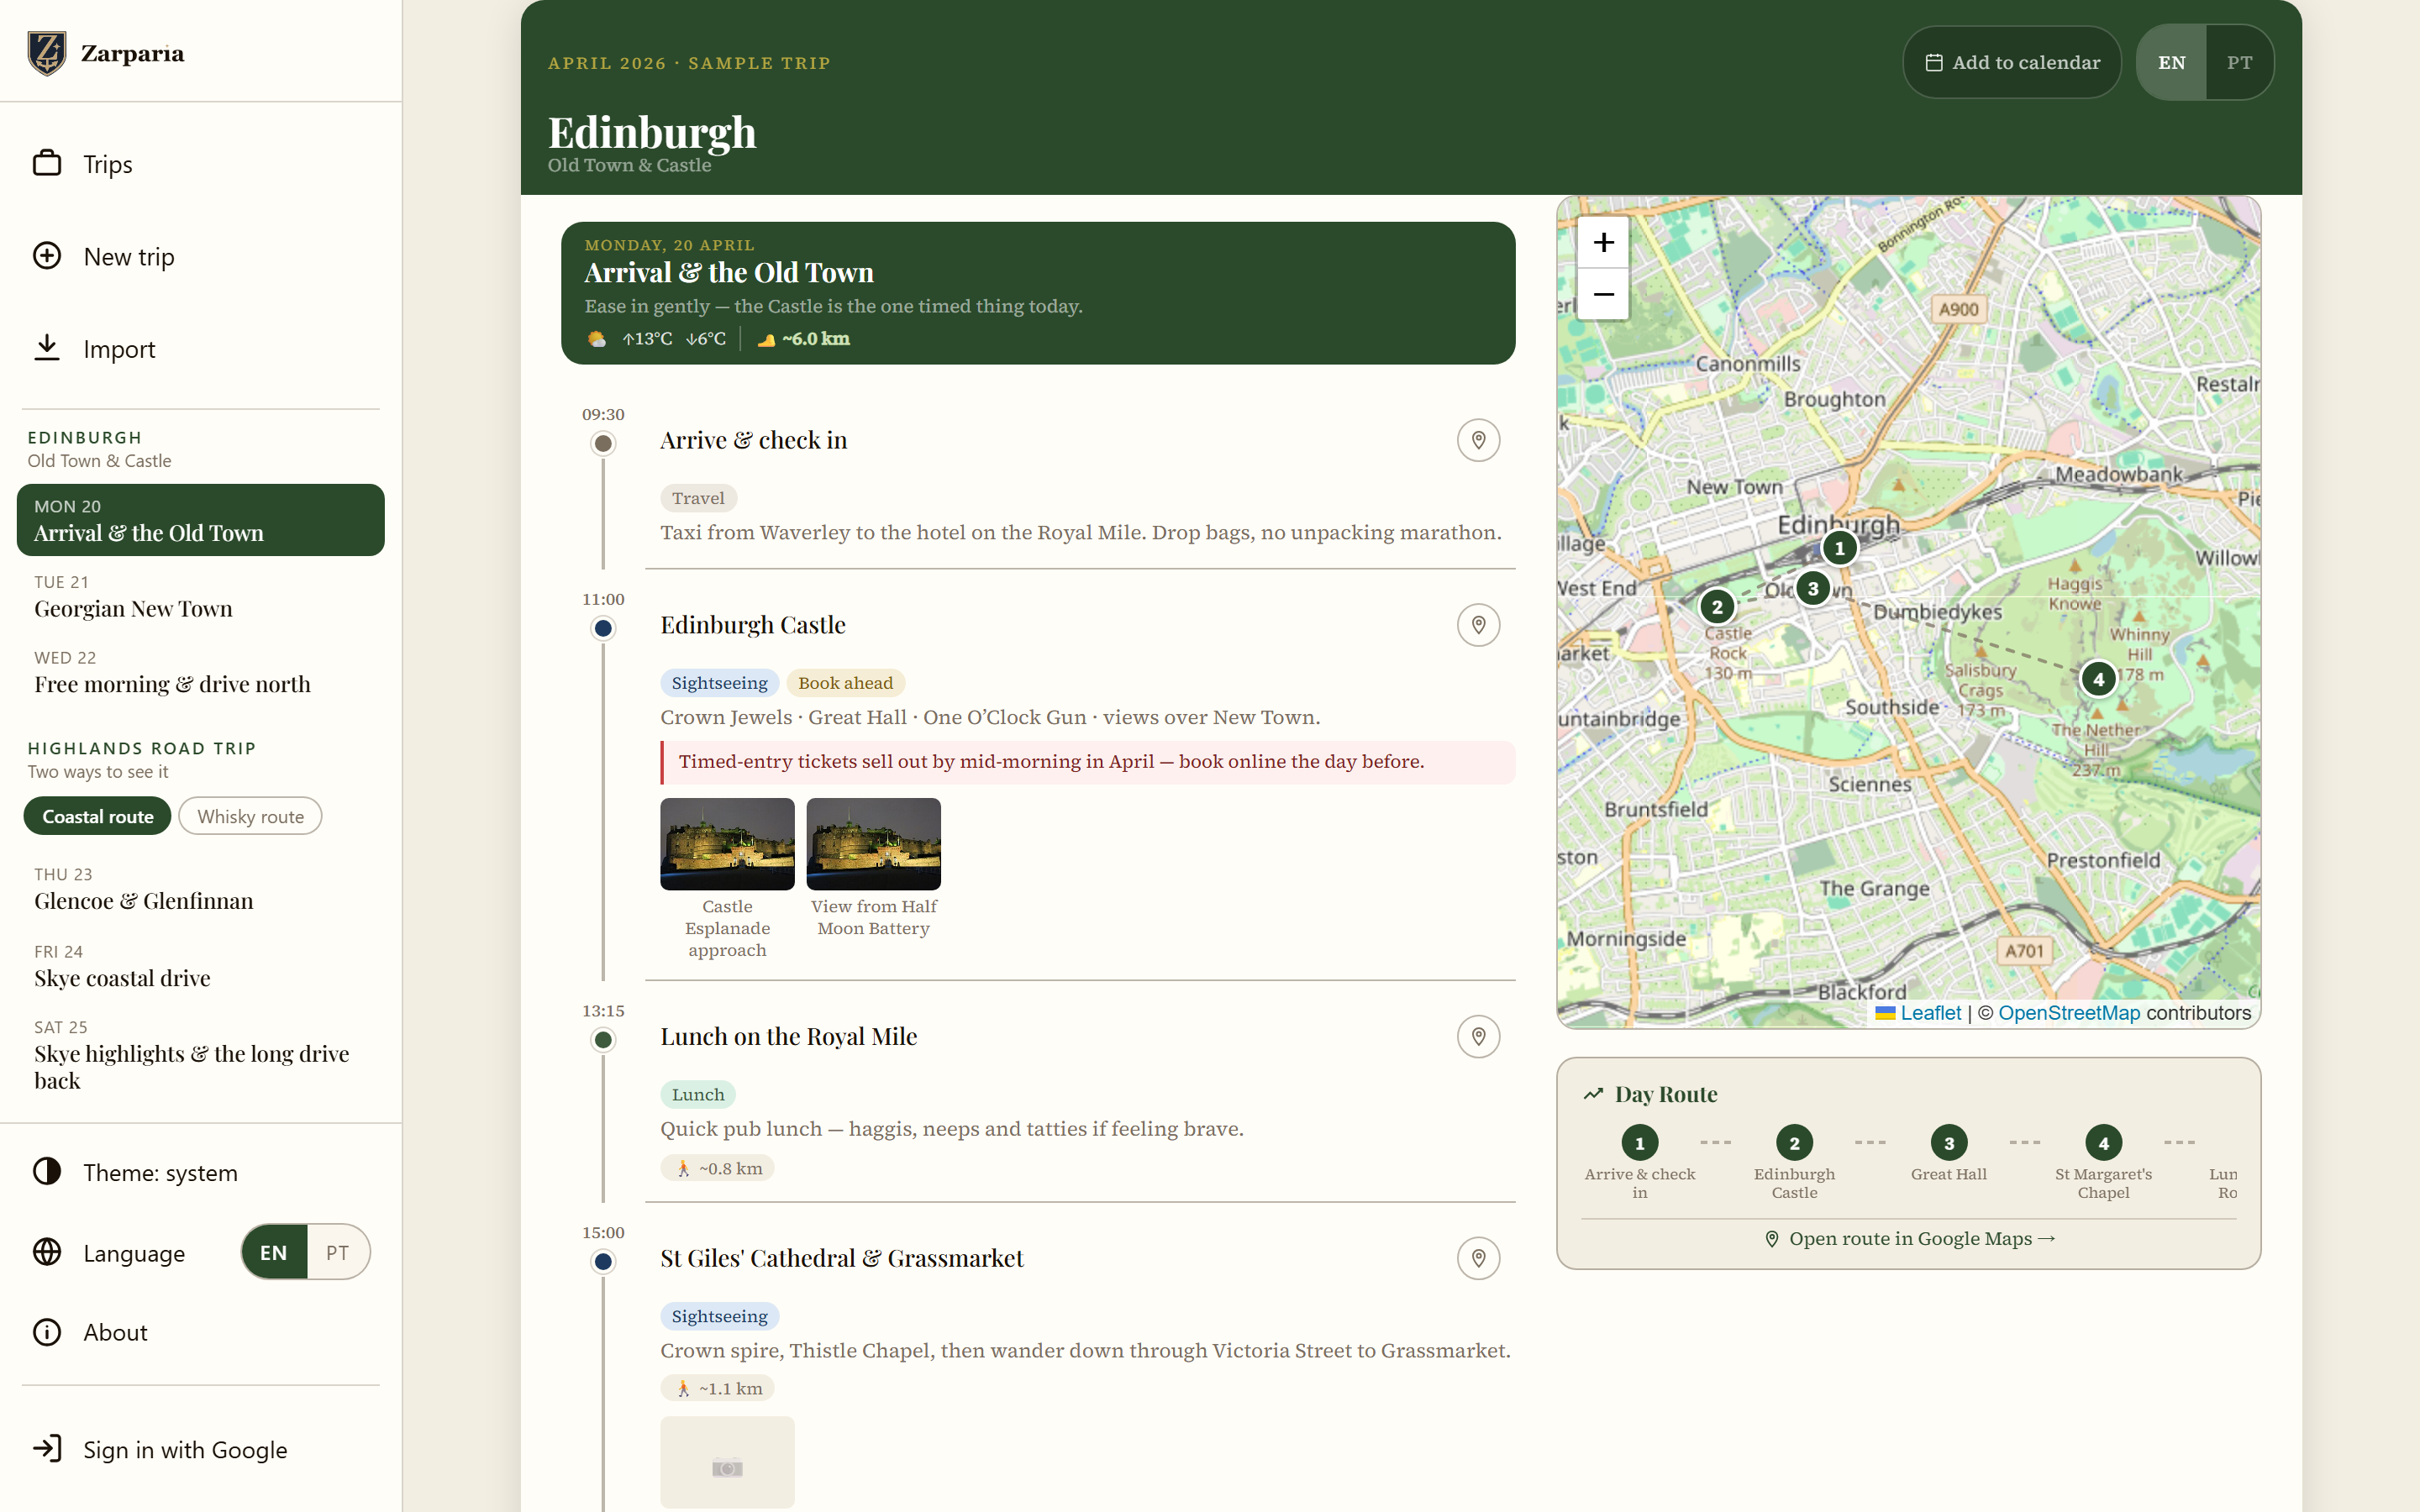Click the Import download icon
The image size is (2420, 1512).
(x=47, y=348)
